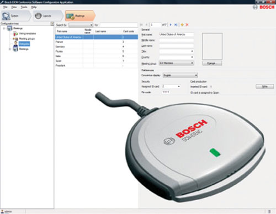
Task: Go to previous record
Action: tap(146, 25)
